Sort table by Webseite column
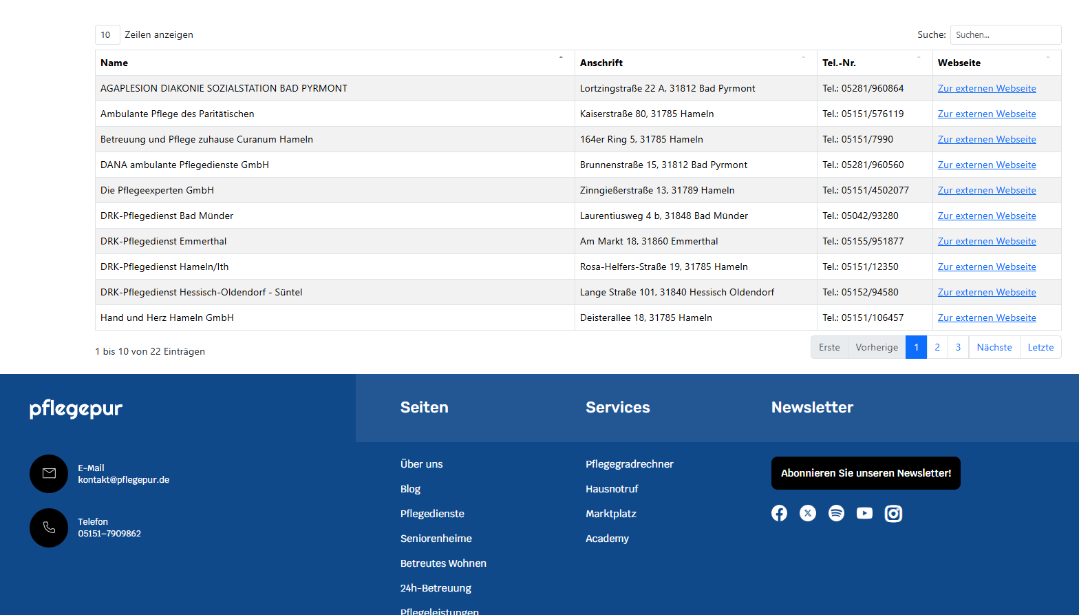 (x=996, y=63)
